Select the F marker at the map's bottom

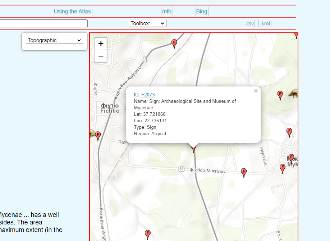point(147,234)
